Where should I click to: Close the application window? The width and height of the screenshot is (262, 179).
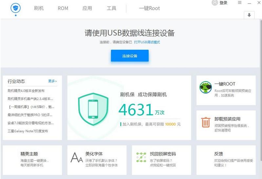coord(259,3)
